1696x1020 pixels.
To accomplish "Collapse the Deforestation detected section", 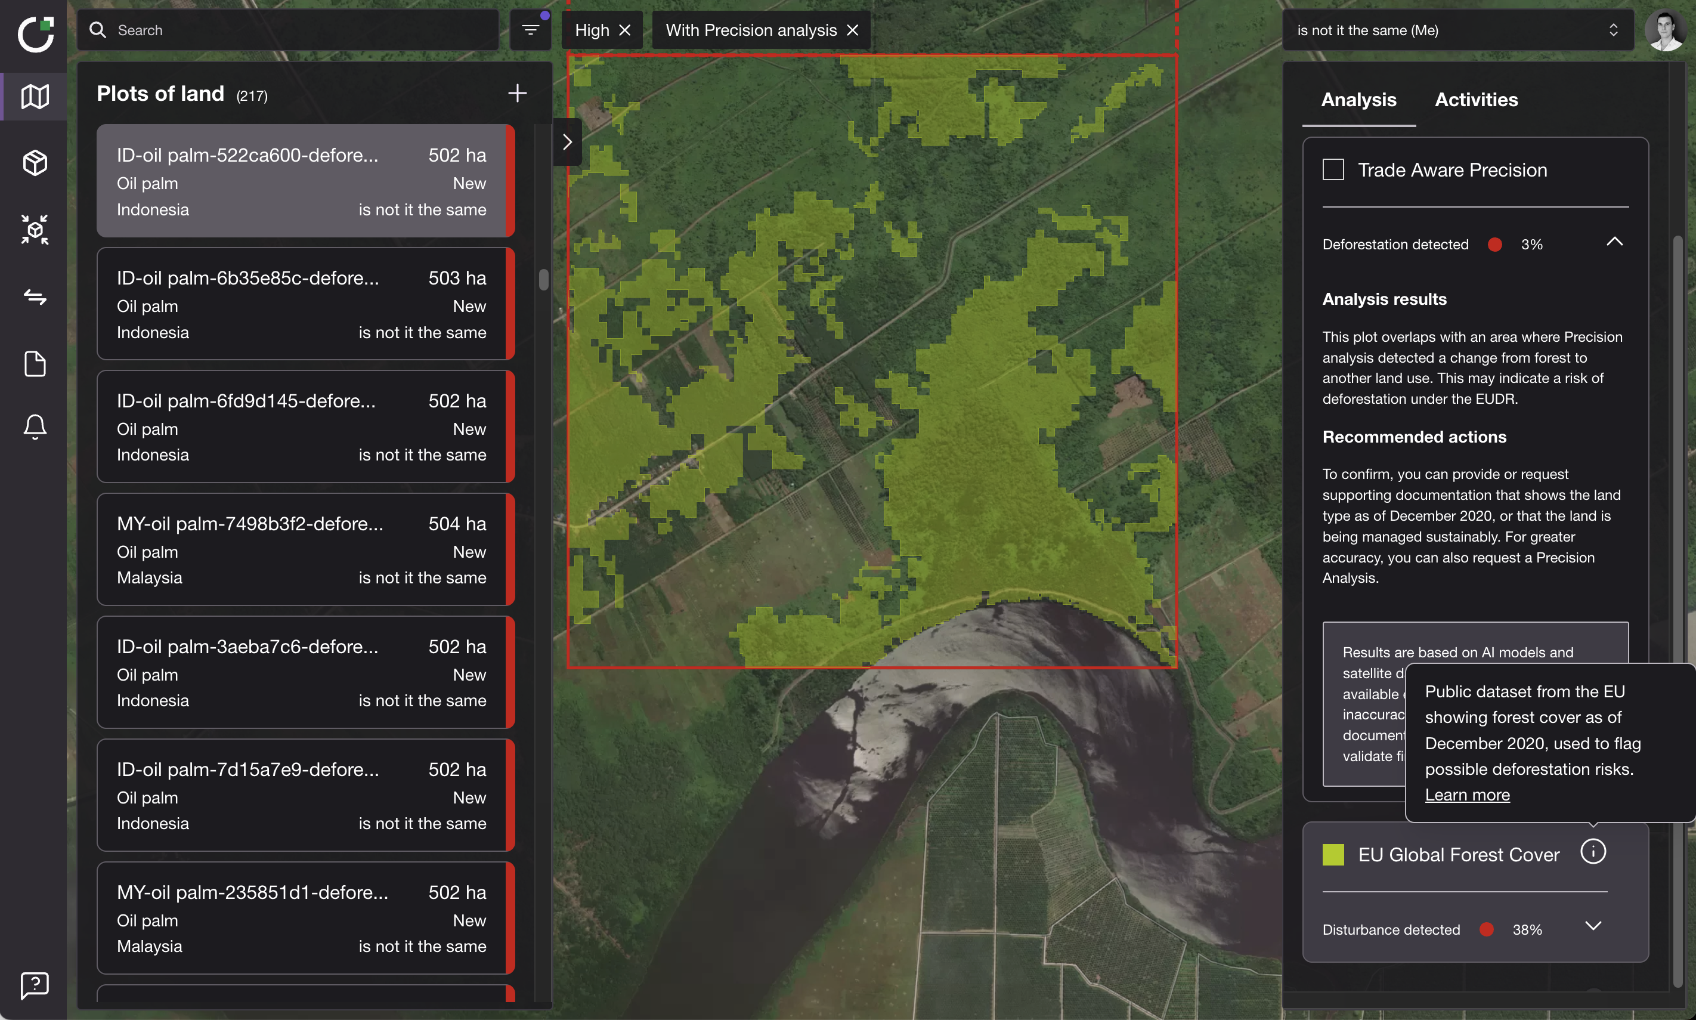I will pyautogui.click(x=1614, y=242).
